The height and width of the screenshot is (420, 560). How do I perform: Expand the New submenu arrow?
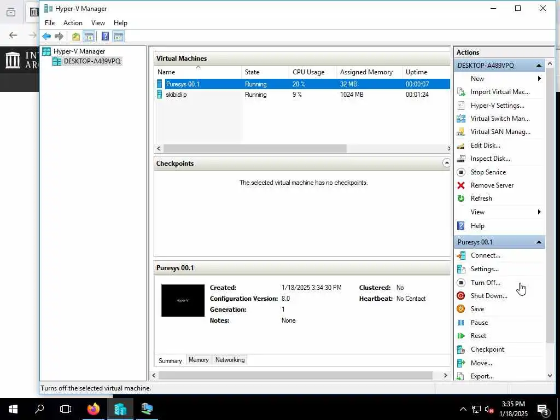(x=539, y=79)
